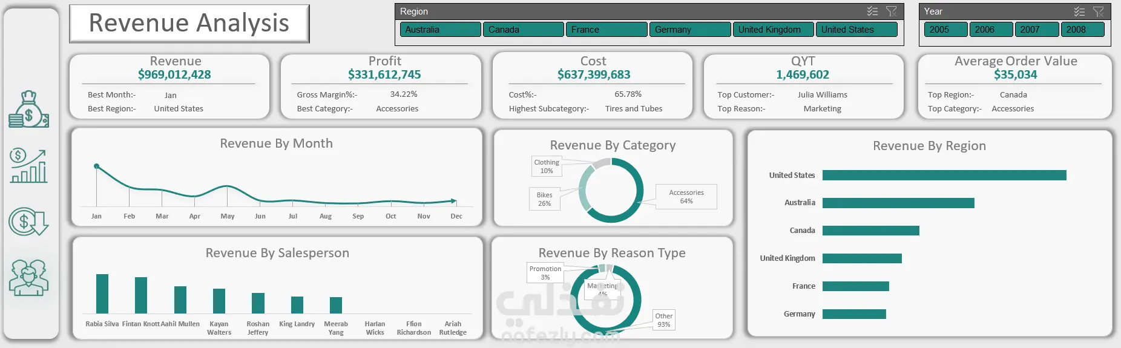Select the France slicer item
Screen dimensions: 1121x348
coord(607,30)
